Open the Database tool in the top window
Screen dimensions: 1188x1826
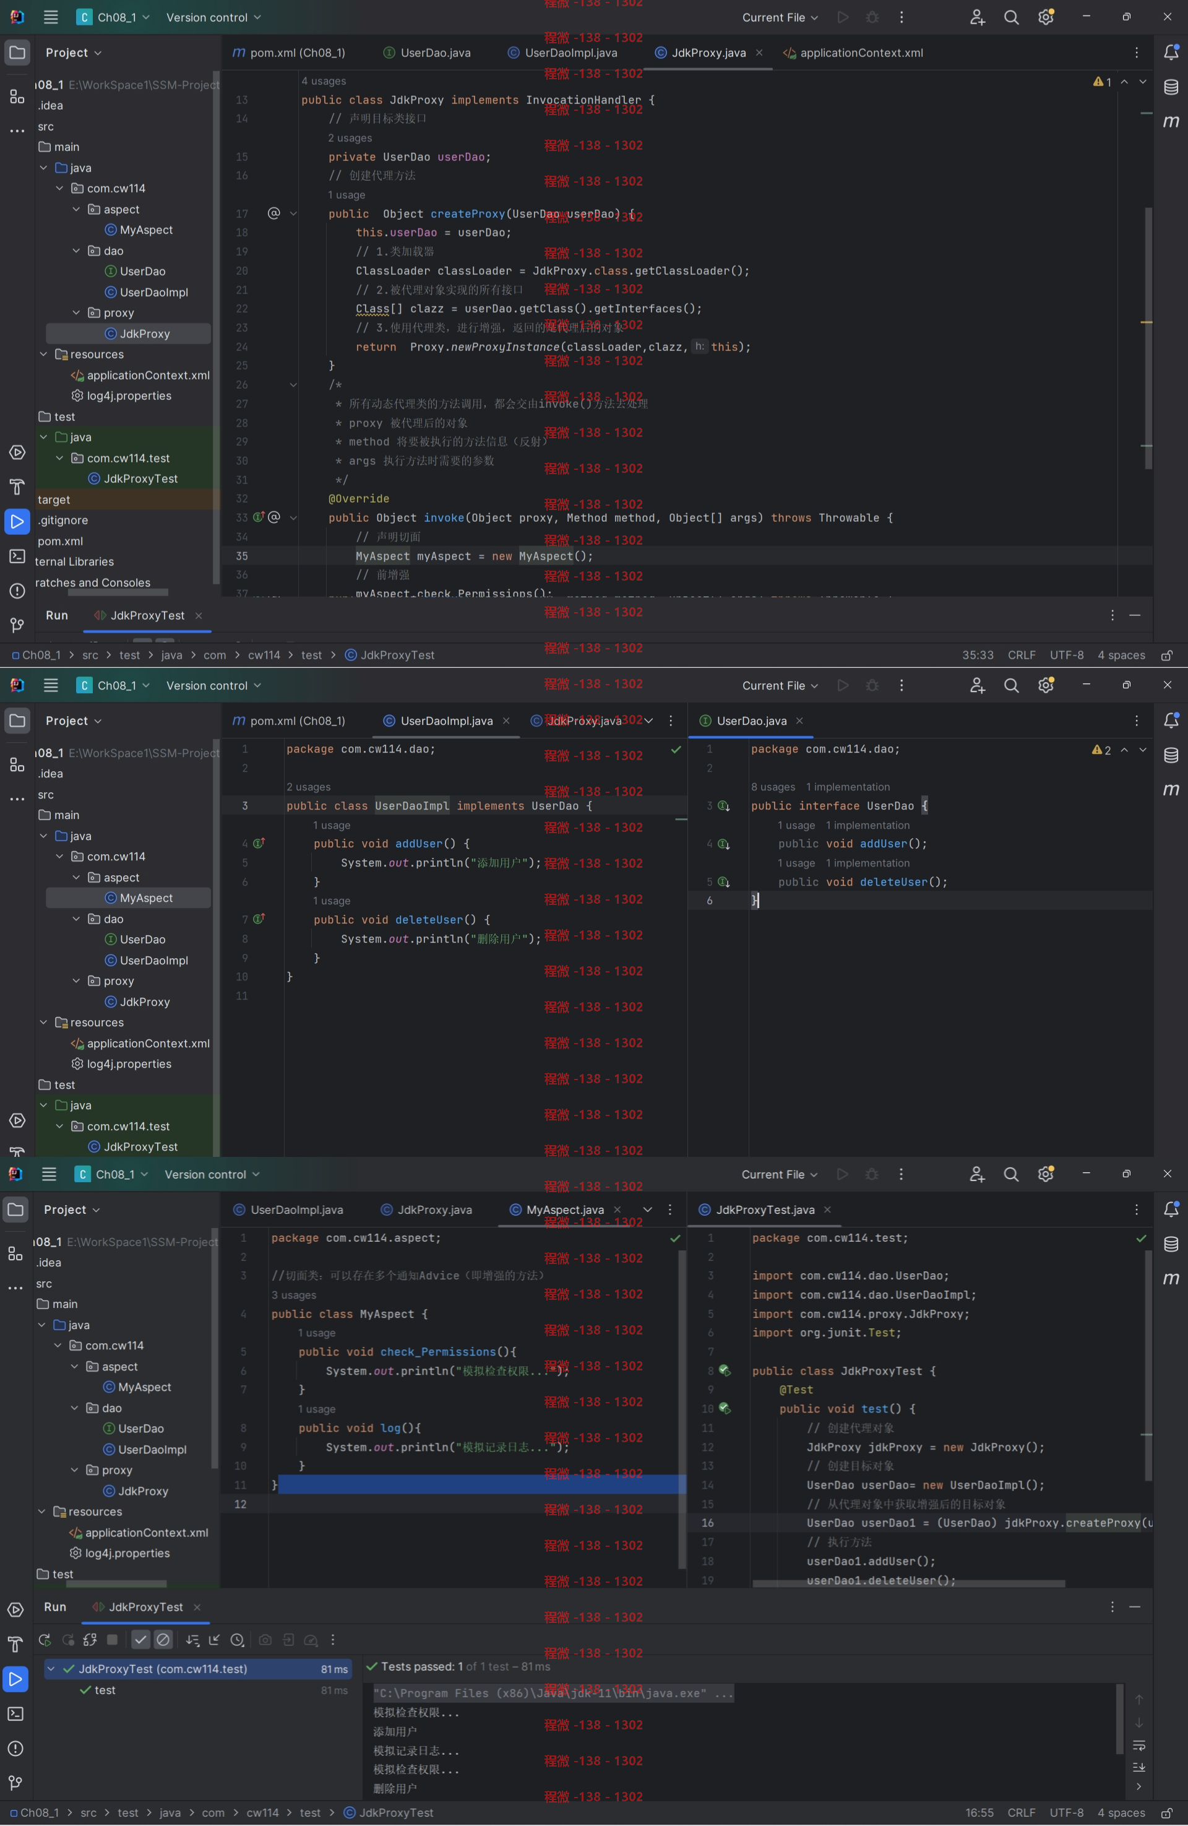pyautogui.click(x=1171, y=87)
